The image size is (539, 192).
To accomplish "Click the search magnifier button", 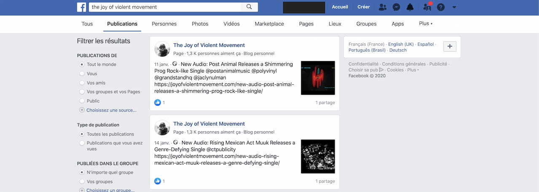I will point(249,7).
